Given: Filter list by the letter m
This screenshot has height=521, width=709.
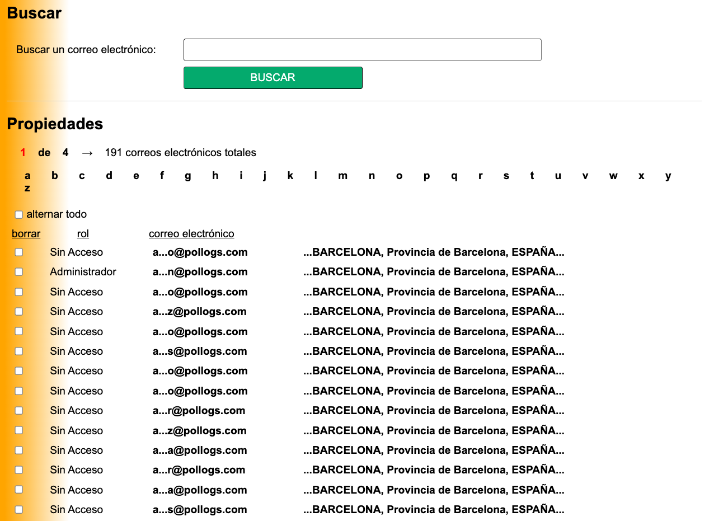Looking at the screenshot, I should tap(342, 175).
